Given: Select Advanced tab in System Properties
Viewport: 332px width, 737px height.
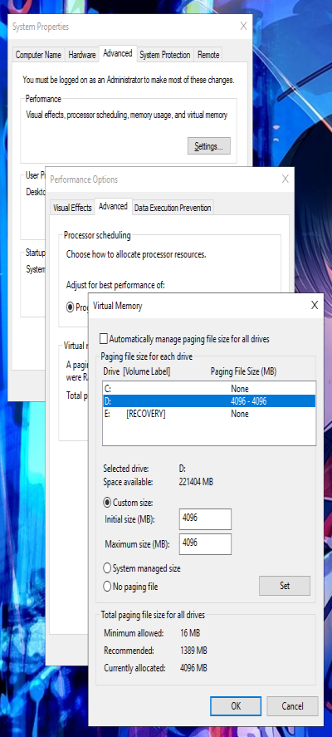Looking at the screenshot, I should point(117,53).
